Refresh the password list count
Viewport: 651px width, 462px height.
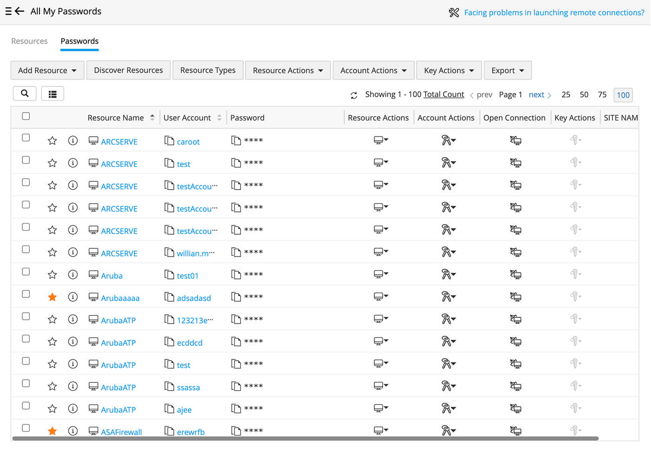(354, 95)
